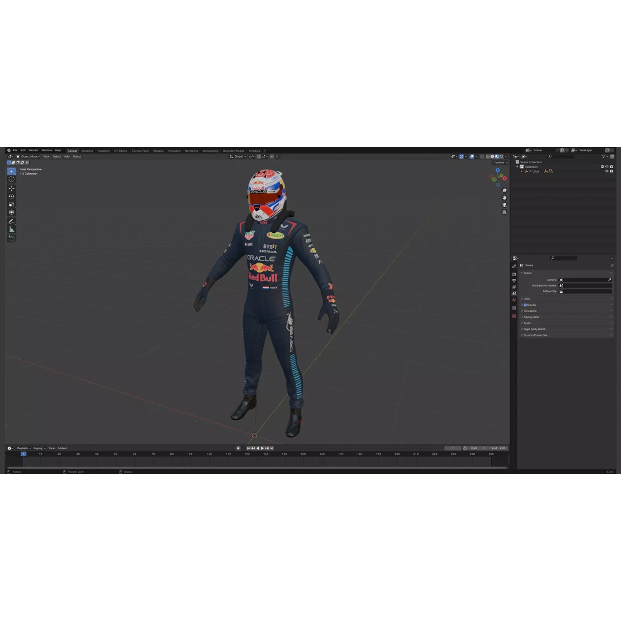Expand the F1_Suit tree item
621x621 pixels.
[522, 171]
